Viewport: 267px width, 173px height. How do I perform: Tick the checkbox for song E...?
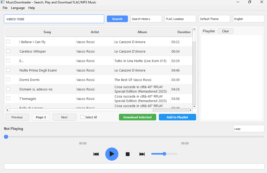click(8, 60)
